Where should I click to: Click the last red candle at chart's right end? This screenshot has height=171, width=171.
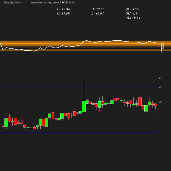(x=156, y=105)
